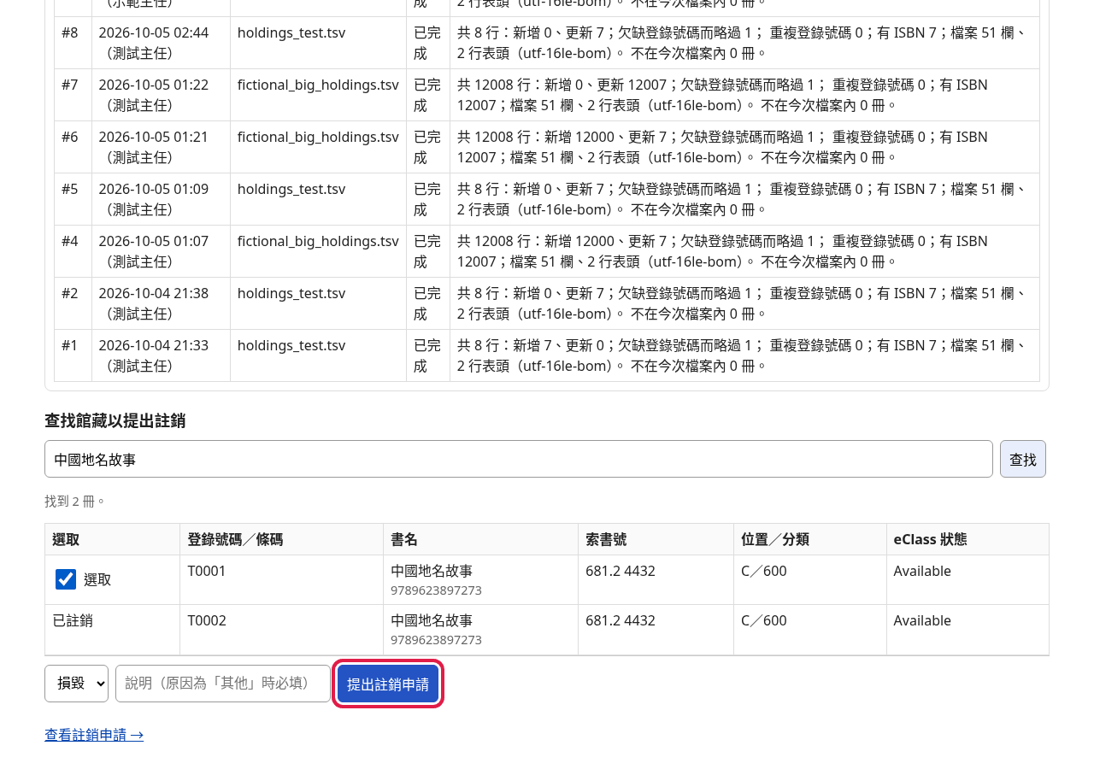
Task: Click the 2026-10-05 01:22 timestamp
Action: tap(154, 85)
